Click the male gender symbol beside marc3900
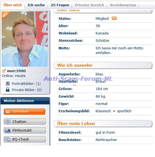The image size is (155, 157). tap(4, 71)
